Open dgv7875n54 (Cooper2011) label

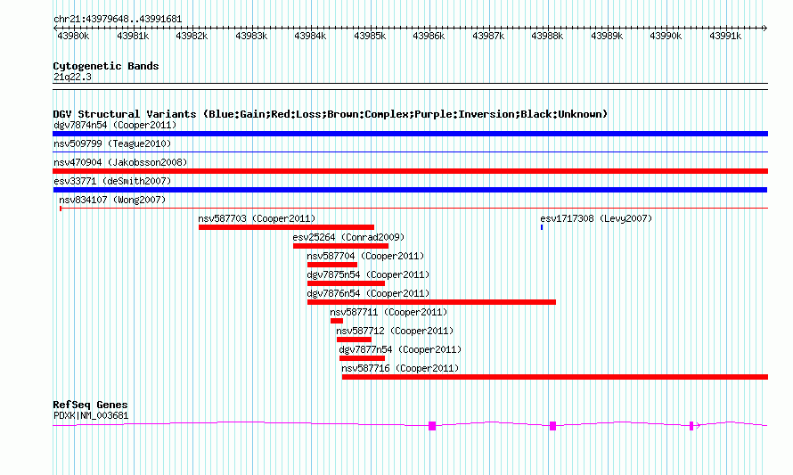tap(368, 274)
